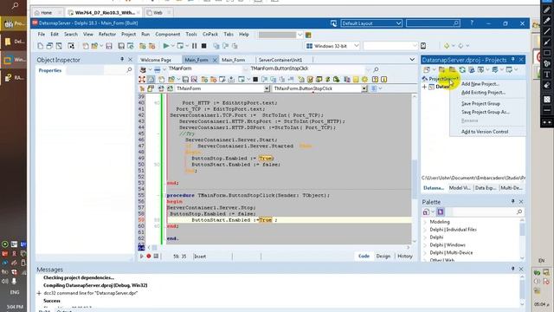Switch to ServerContainerUnit1 tab
This screenshot has width=554, height=312.
280,60
